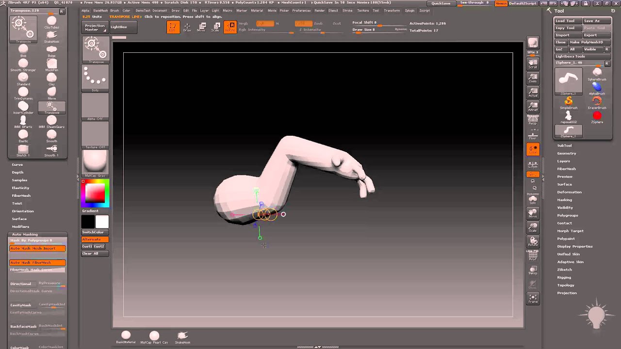
Task: Click the Zoom canvas icon
Action: pyautogui.click(x=533, y=78)
